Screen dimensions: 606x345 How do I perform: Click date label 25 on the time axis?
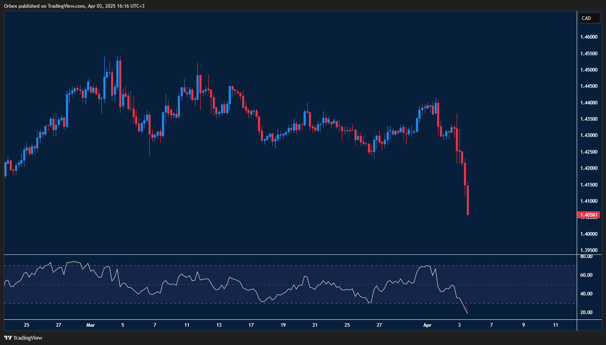26,325
